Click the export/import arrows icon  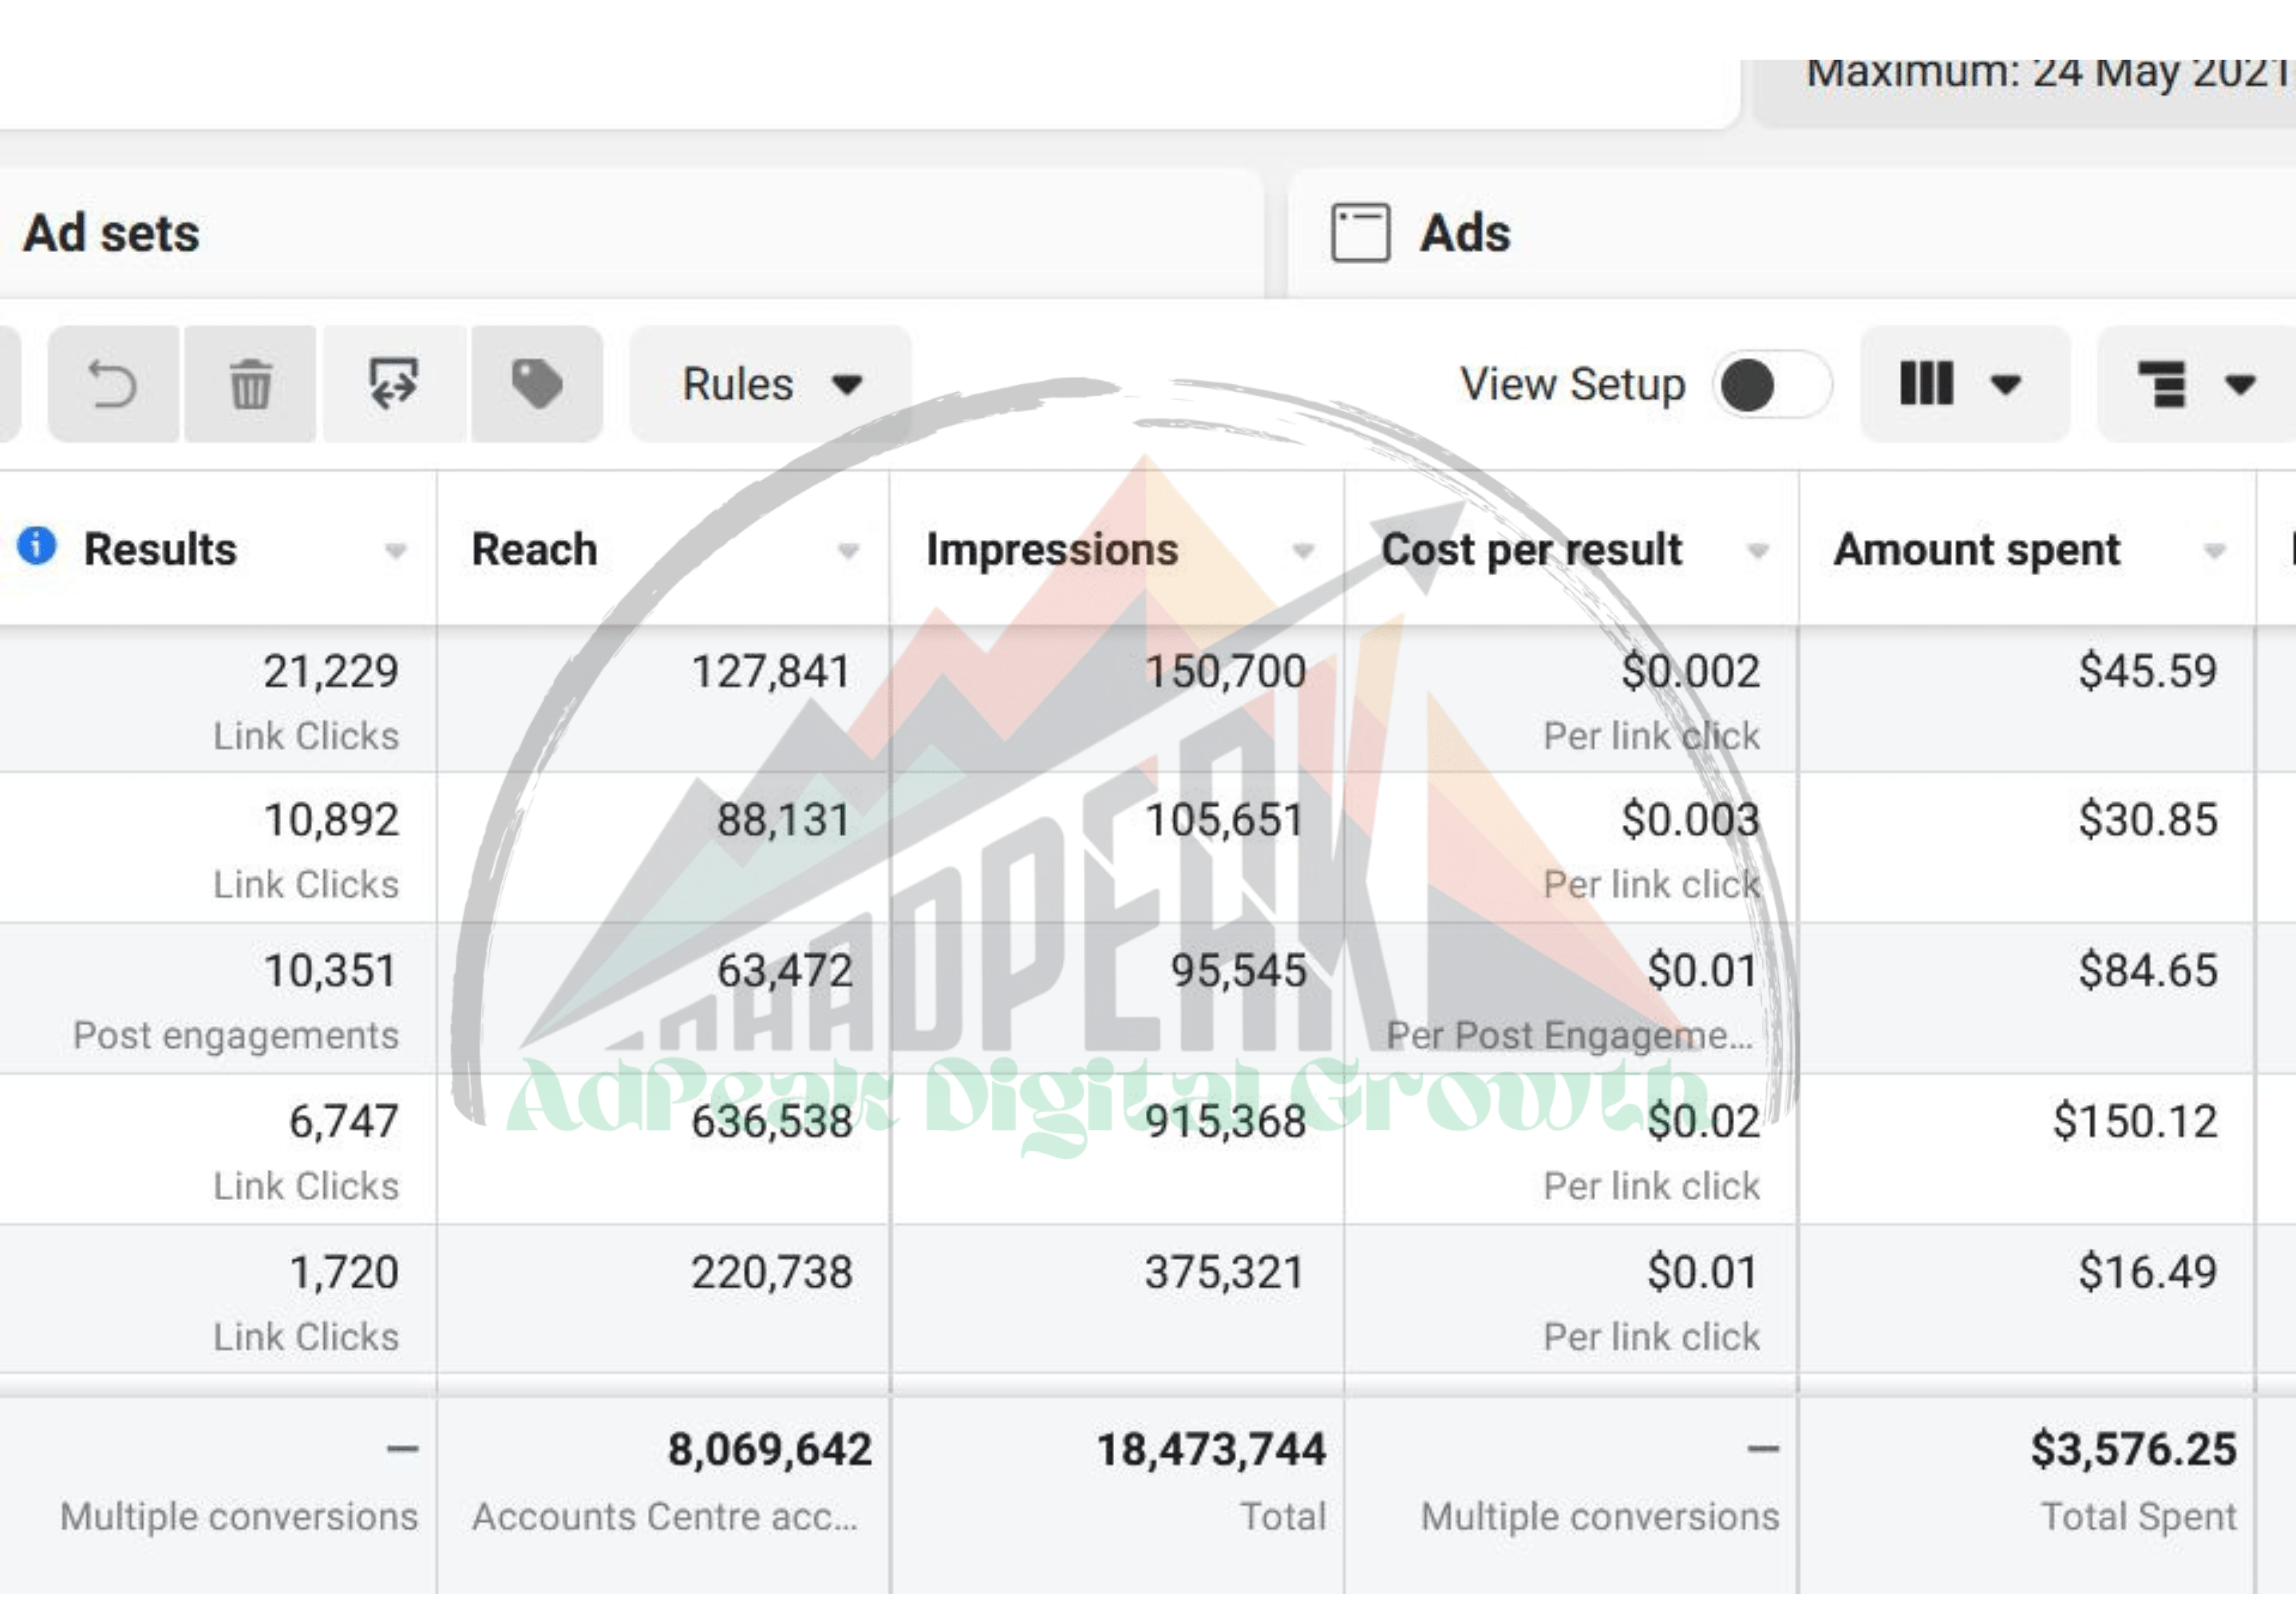click(x=394, y=384)
